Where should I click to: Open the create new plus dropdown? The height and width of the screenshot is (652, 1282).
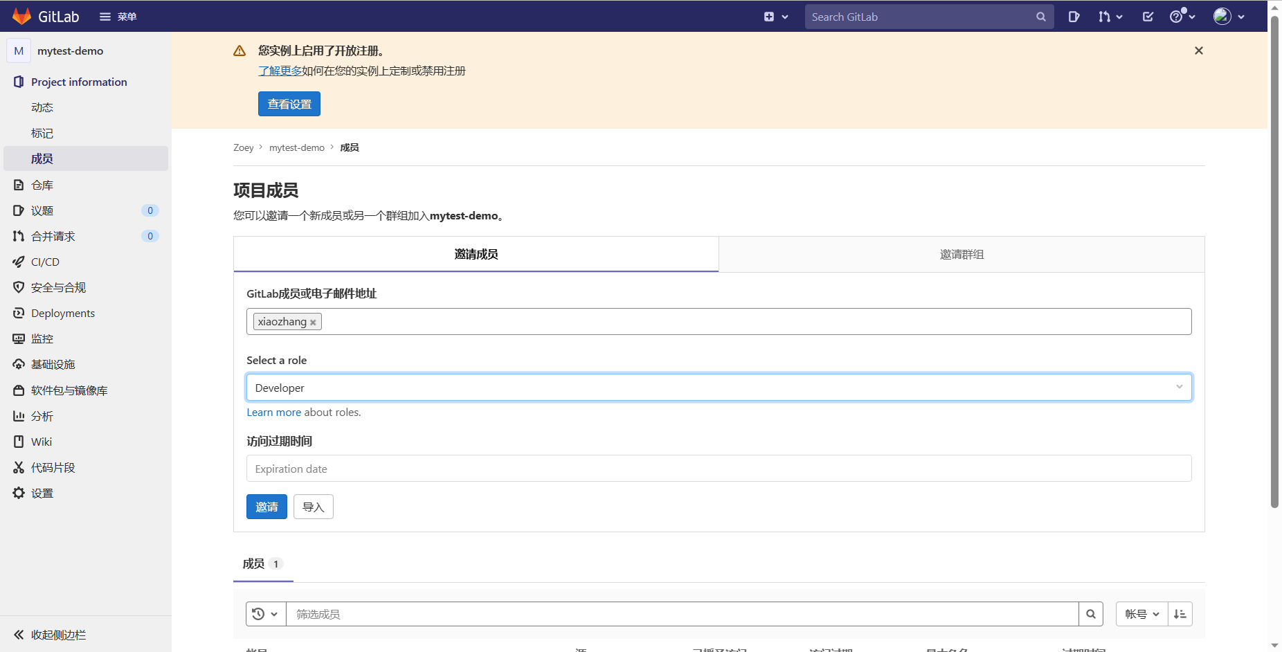776,17
